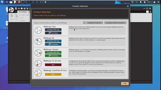Switch to workspace 4
This screenshot has height=90, width=161.
pos(41,2)
